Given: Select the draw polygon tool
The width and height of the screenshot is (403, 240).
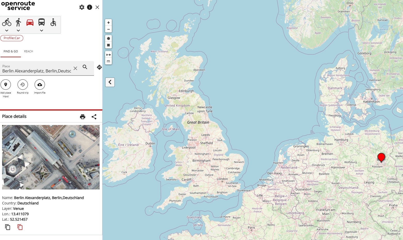Looking at the screenshot, I should coord(108,38).
